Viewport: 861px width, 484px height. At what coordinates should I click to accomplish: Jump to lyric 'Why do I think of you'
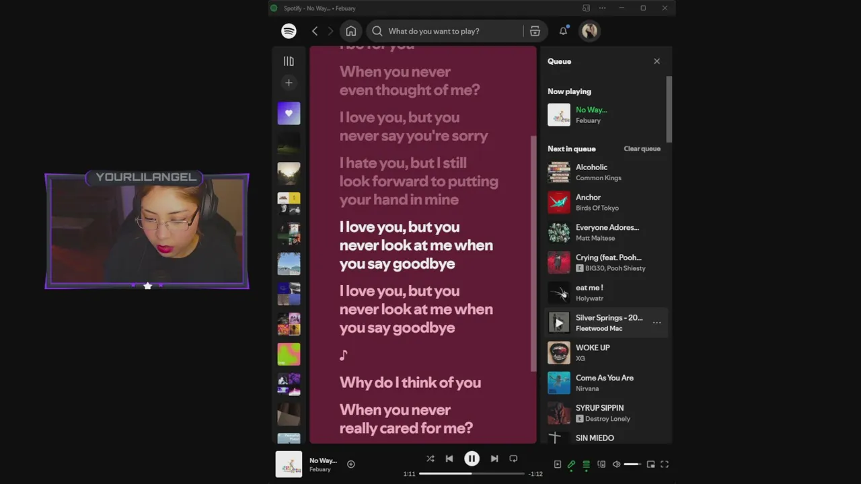pyautogui.click(x=410, y=382)
